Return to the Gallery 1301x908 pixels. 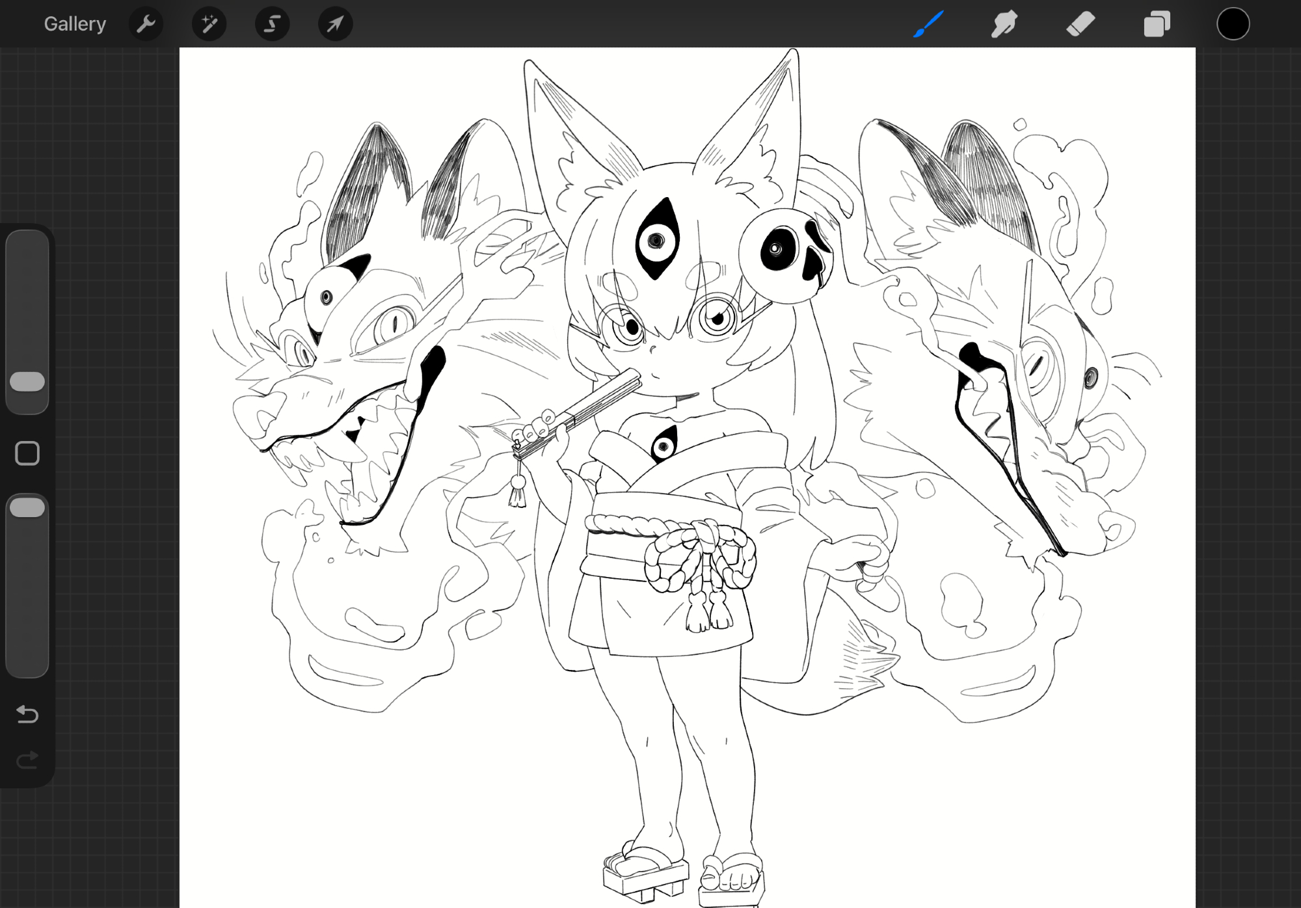75,25
